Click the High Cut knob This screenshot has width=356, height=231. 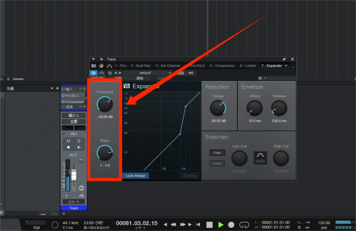[x=281, y=158]
